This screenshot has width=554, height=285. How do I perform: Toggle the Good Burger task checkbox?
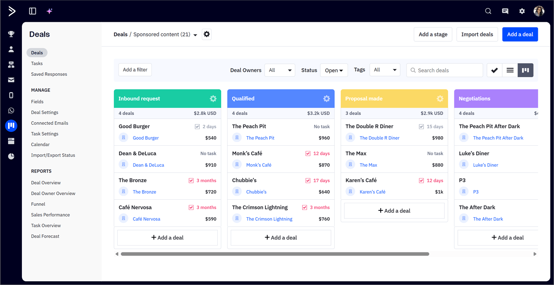coord(197,127)
